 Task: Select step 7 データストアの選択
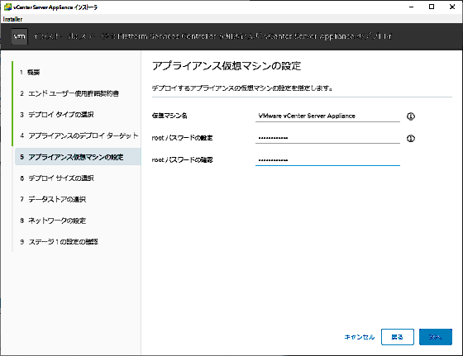53,199
